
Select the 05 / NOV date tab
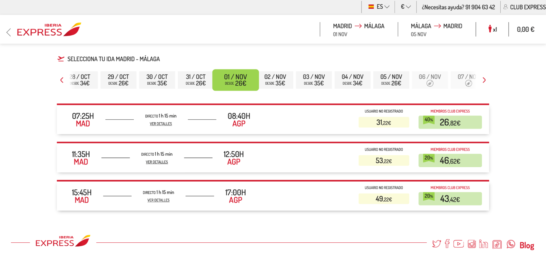391,80
